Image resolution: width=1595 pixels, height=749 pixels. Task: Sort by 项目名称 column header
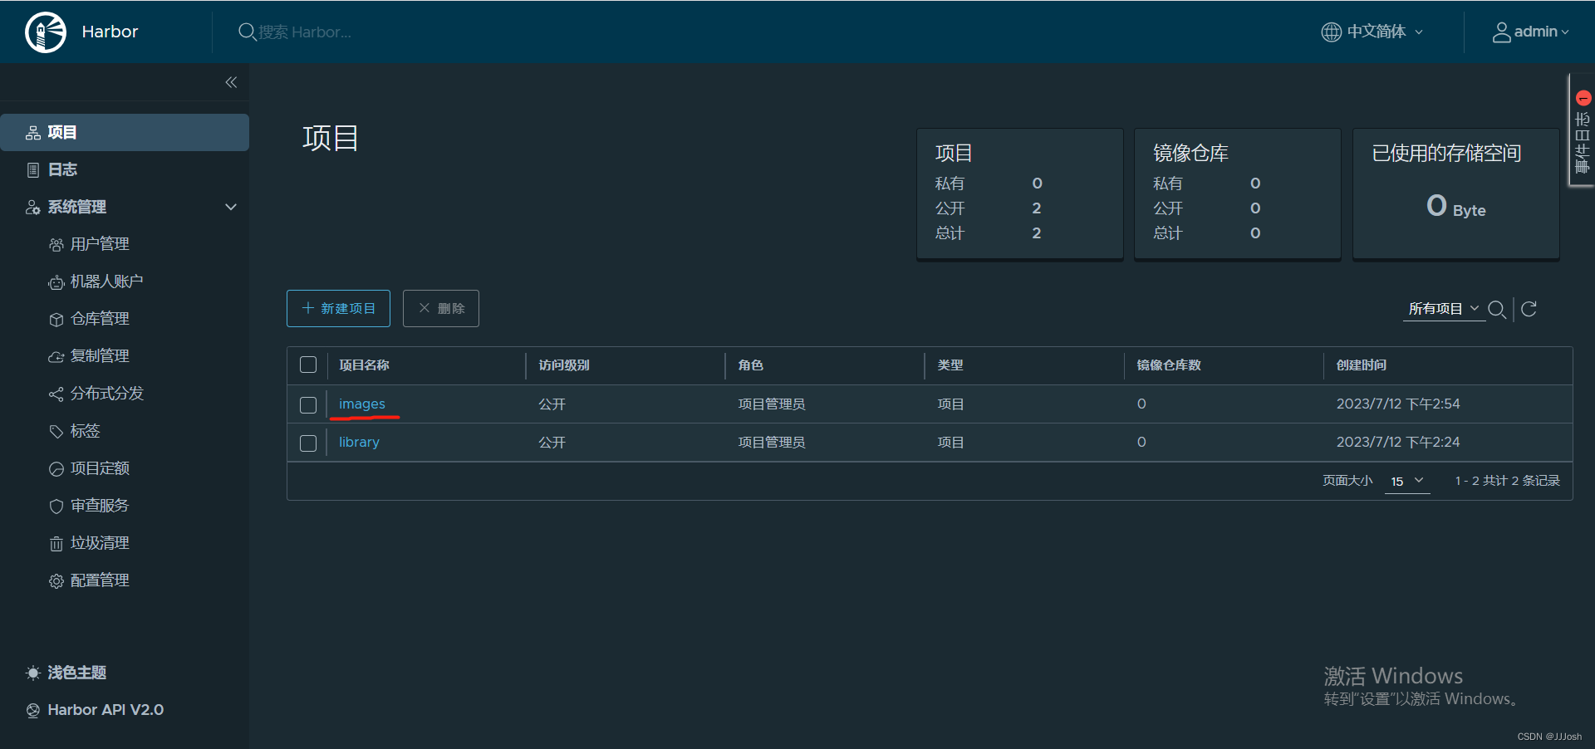point(364,365)
